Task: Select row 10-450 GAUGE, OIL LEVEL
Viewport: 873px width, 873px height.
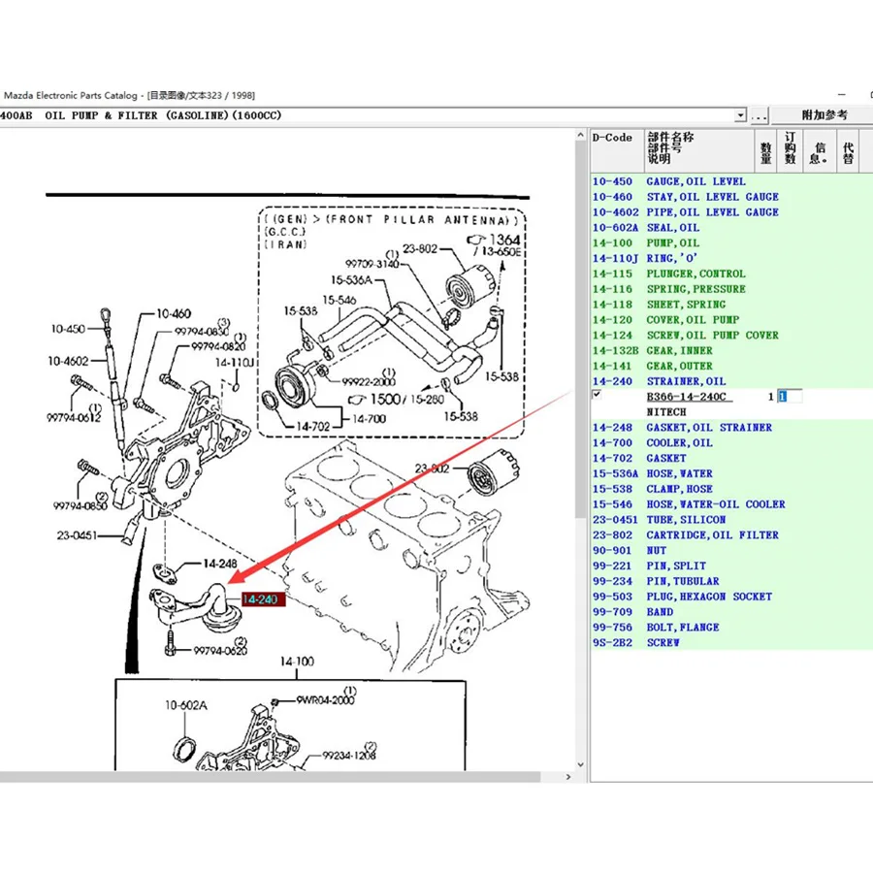Action: pyautogui.click(x=731, y=181)
